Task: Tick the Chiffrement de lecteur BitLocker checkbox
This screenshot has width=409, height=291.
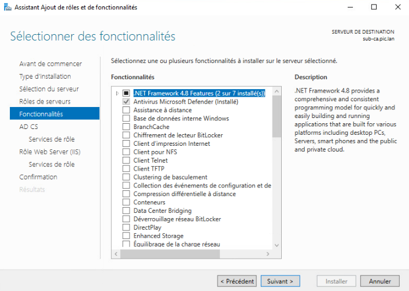Action: click(x=126, y=135)
